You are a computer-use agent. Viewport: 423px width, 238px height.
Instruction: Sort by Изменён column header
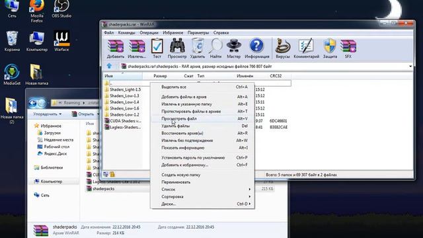245,76
